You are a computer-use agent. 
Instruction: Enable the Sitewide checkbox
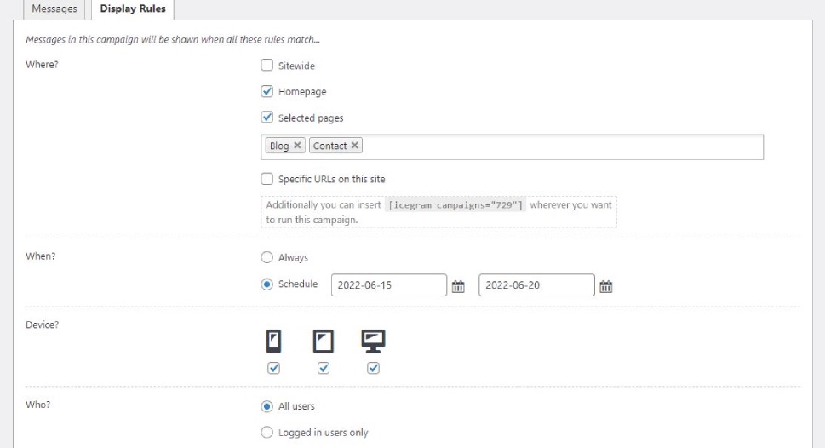[266, 66]
